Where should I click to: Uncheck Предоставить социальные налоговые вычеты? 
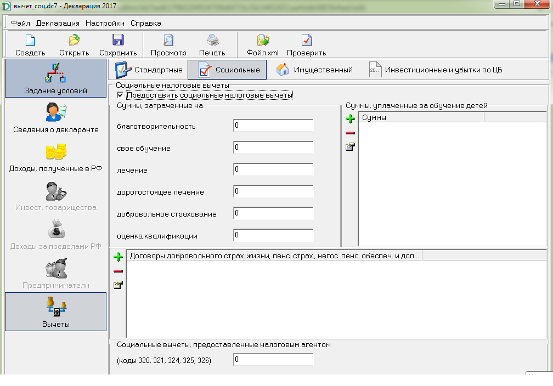120,95
